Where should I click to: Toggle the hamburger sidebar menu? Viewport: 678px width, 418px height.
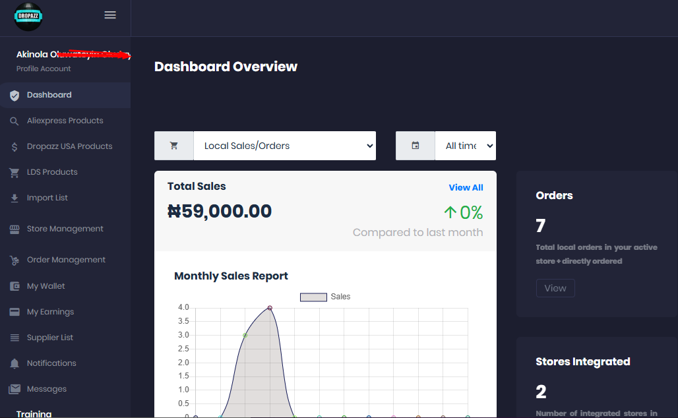tap(110, 15)
